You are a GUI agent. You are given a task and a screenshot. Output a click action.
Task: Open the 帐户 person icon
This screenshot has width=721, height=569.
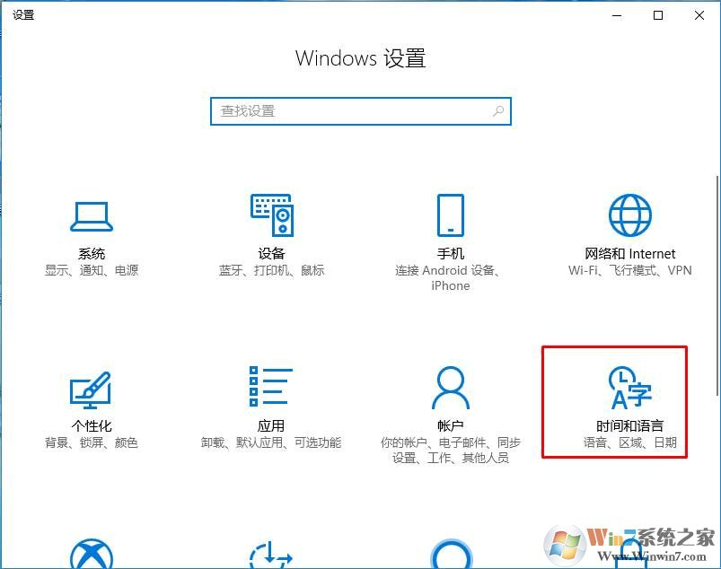[451, 388]
